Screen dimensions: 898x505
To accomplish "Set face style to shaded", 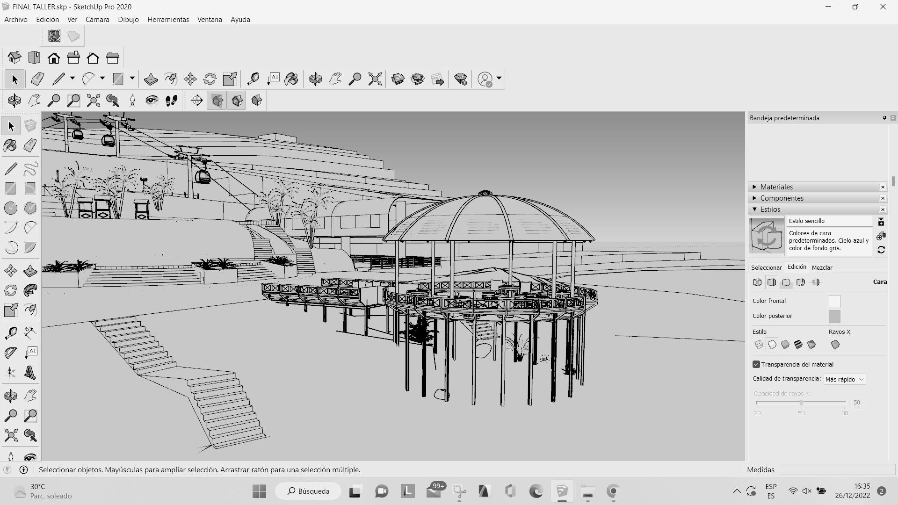I will [785, 345].
